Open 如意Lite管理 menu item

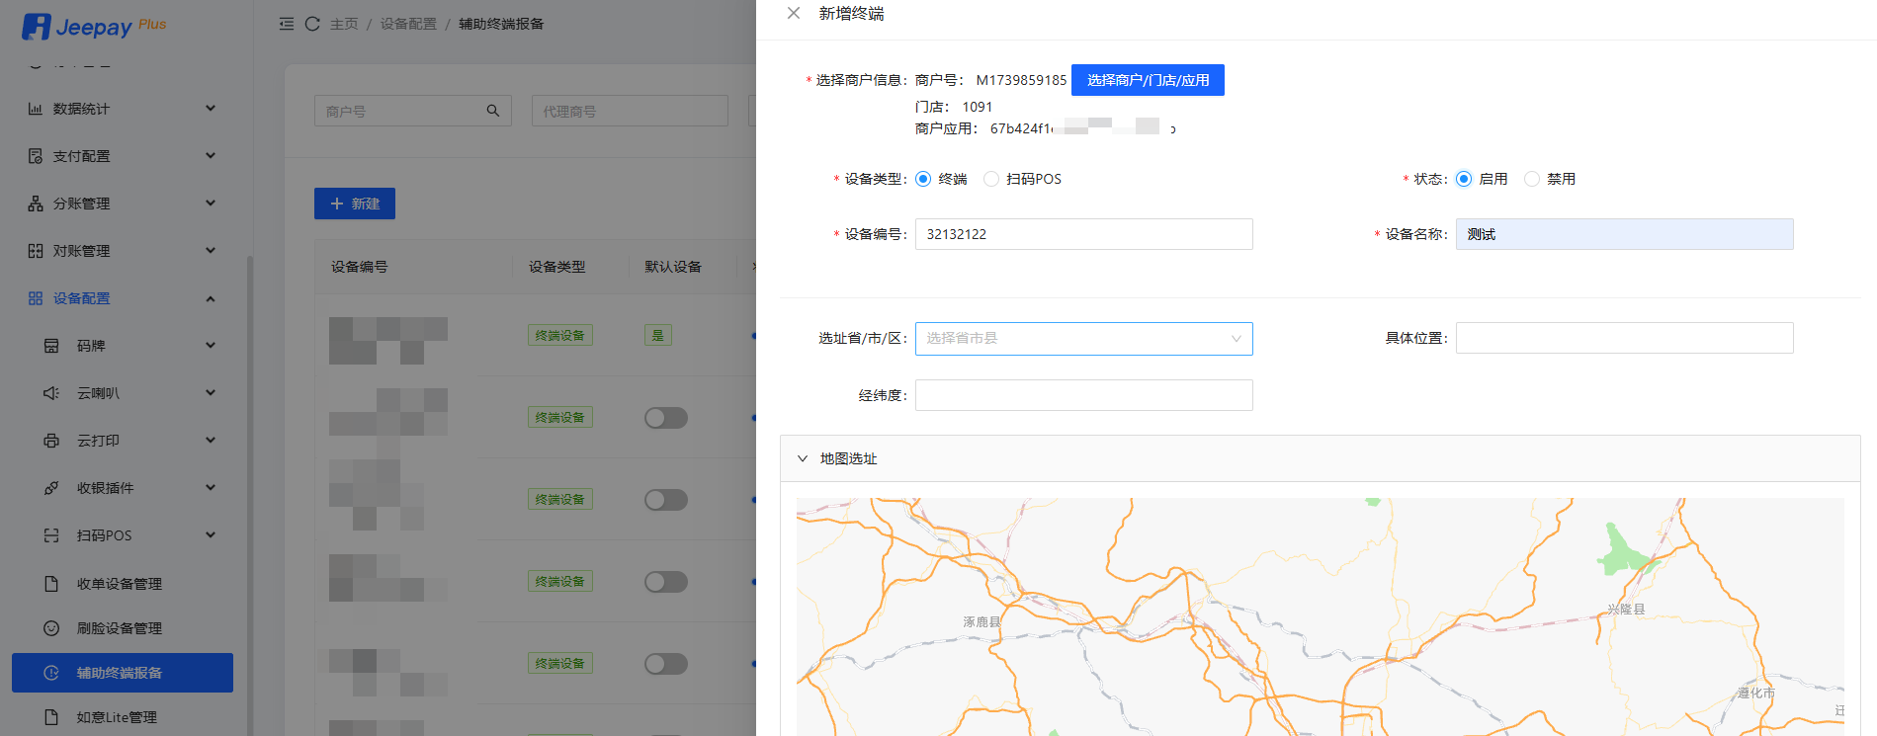(117, 717)
